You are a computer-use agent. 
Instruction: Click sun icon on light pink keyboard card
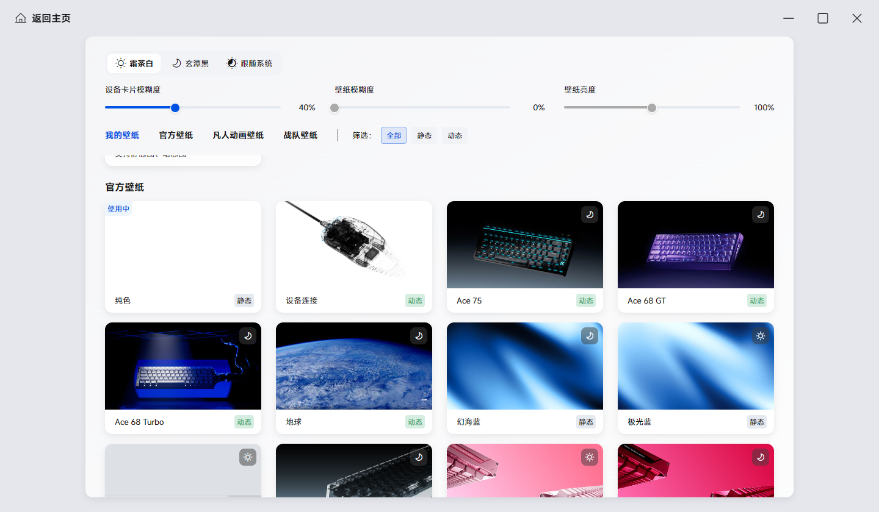pos(590,457)
